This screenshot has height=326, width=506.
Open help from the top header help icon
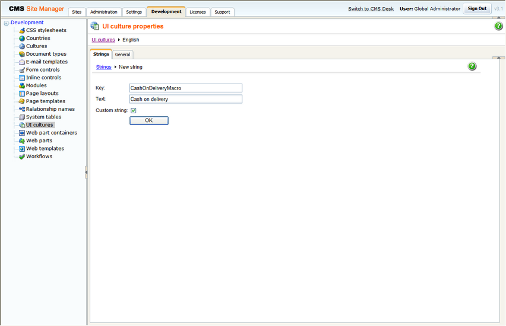click(499, 26)
